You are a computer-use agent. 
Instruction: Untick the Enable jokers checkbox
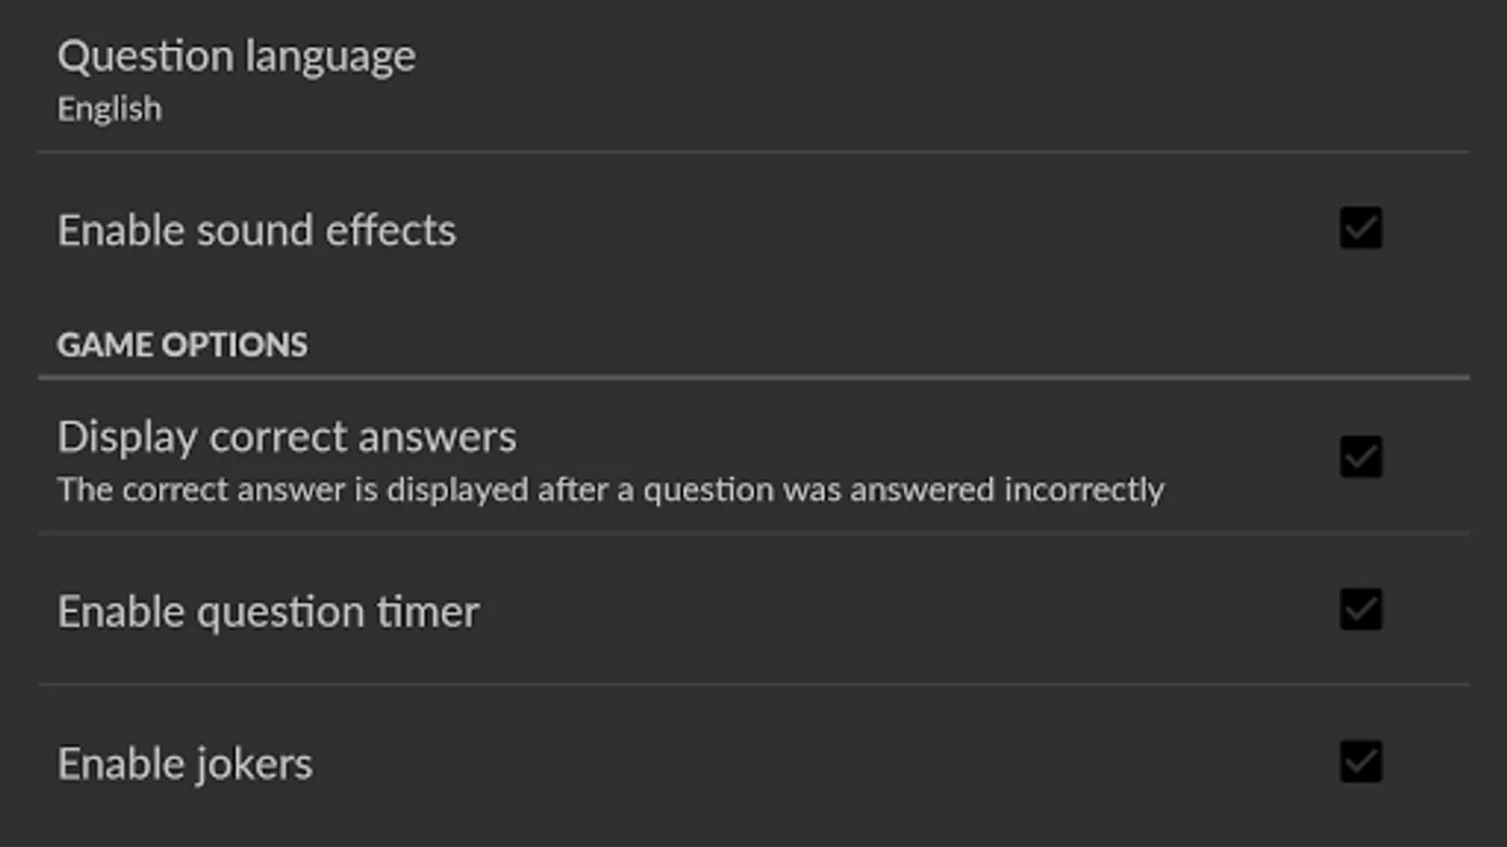pyautogui.click(x=1360, y=762)
